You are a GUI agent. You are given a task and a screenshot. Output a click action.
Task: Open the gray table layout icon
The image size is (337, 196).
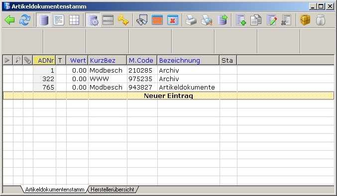[108, 20]
